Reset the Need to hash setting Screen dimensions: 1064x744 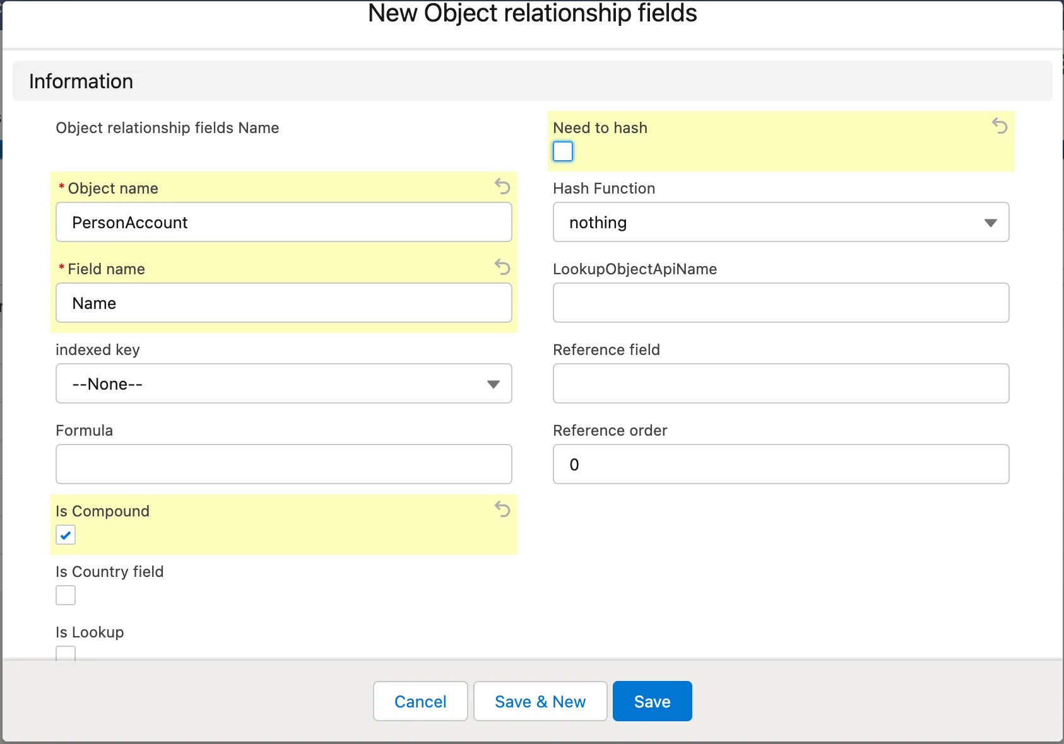click(x=999, y=126)
